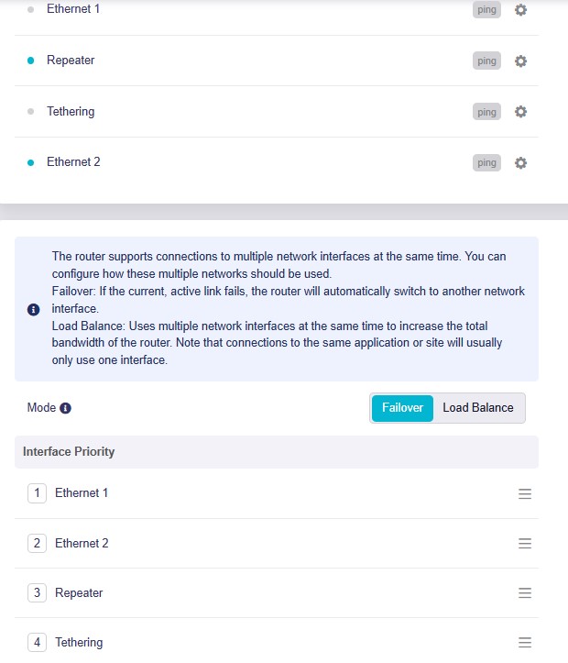
Task: Click the drag handle for Repeater priority
Action: click(525, 592)
